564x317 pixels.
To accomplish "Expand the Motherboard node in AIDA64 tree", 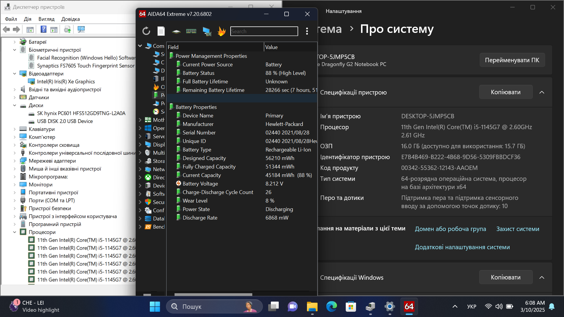I will [140, 120].
